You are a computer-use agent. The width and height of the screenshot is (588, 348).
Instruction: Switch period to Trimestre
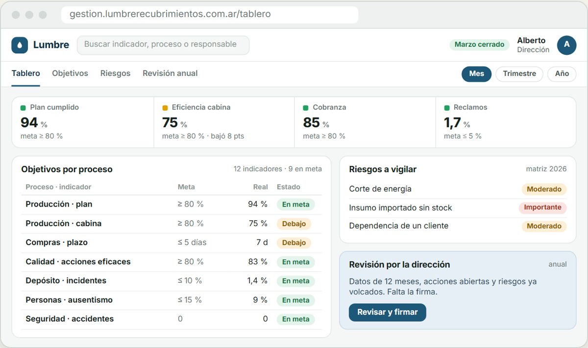click(x=519, y=74)
